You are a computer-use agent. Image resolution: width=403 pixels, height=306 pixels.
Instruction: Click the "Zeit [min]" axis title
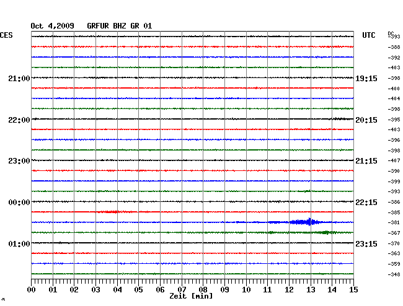(191, 296)
